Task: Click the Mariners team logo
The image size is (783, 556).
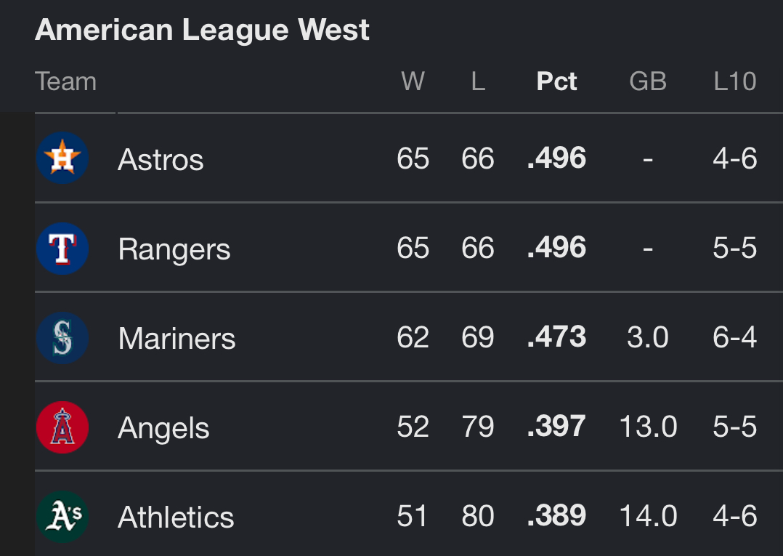Action: point(62,338)
